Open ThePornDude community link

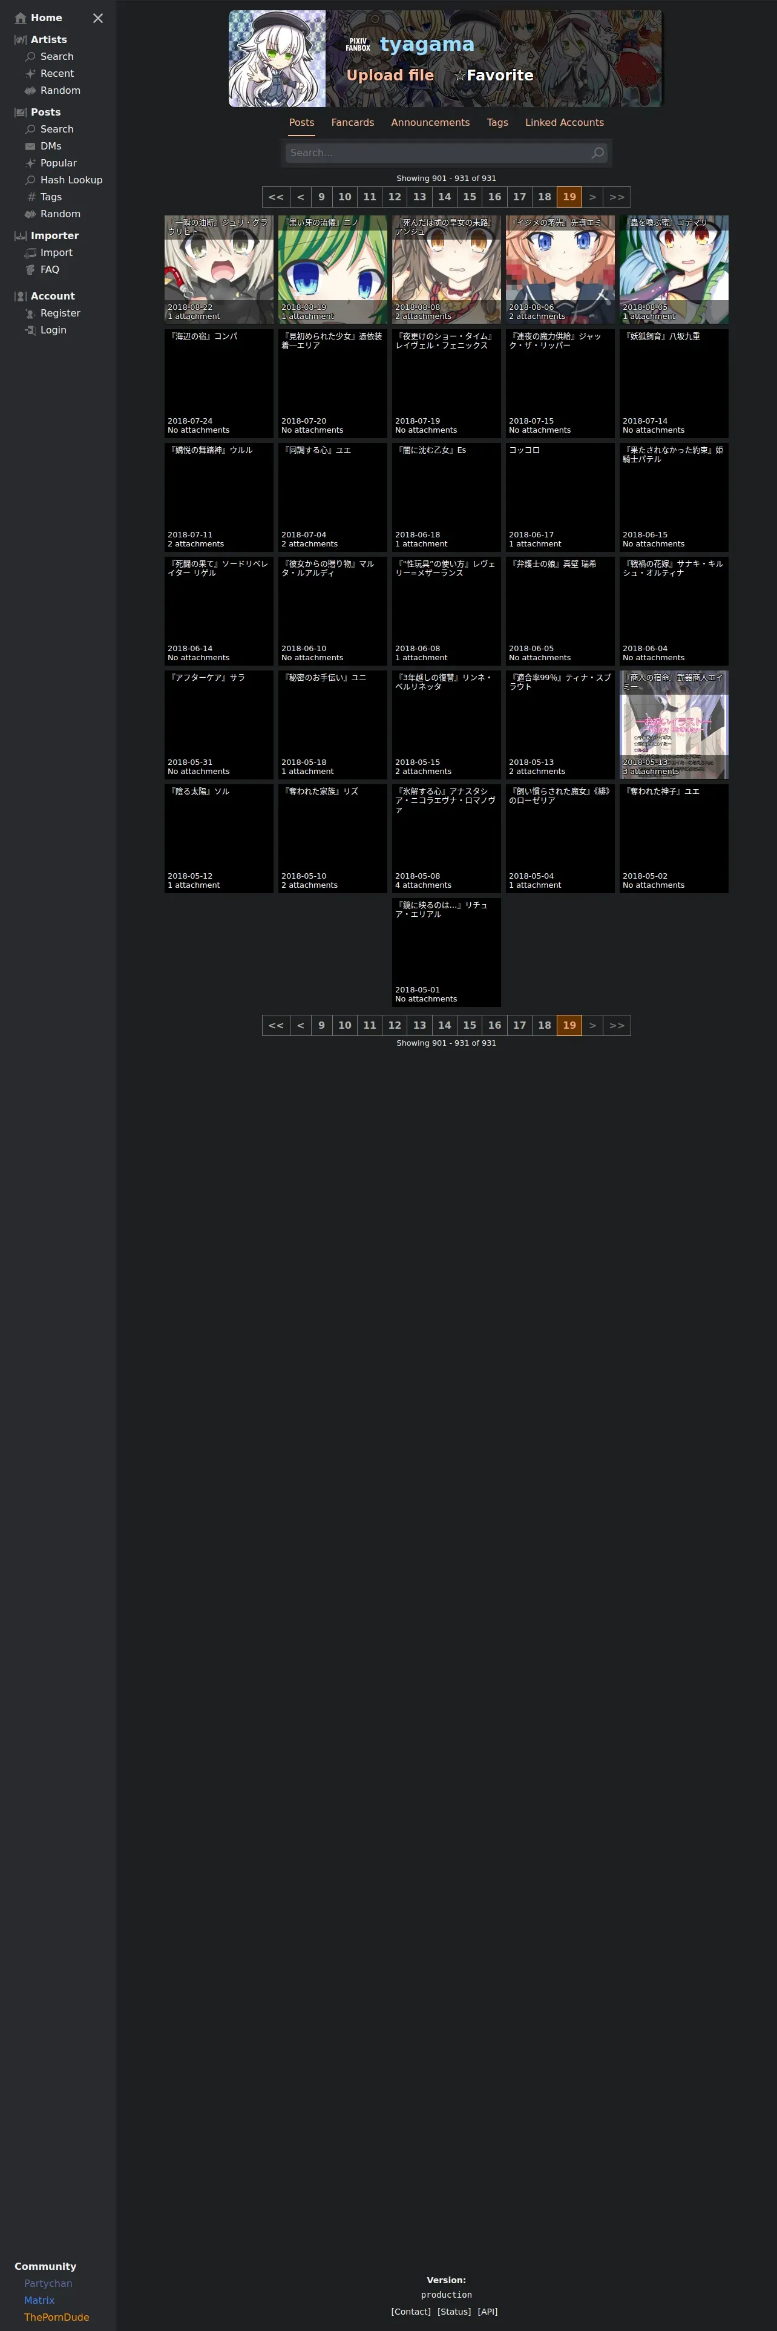[x=56, y=2318]
